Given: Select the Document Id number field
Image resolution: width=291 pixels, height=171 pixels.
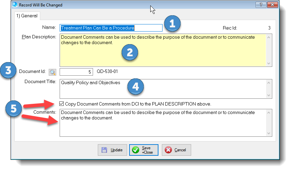Looking at the screenshot, I should [75, 72].
